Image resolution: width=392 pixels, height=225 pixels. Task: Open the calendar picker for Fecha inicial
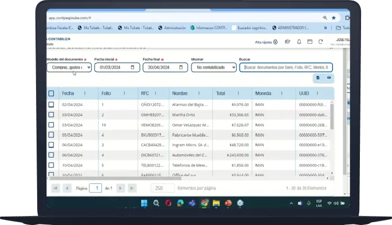tap(132, 67)
